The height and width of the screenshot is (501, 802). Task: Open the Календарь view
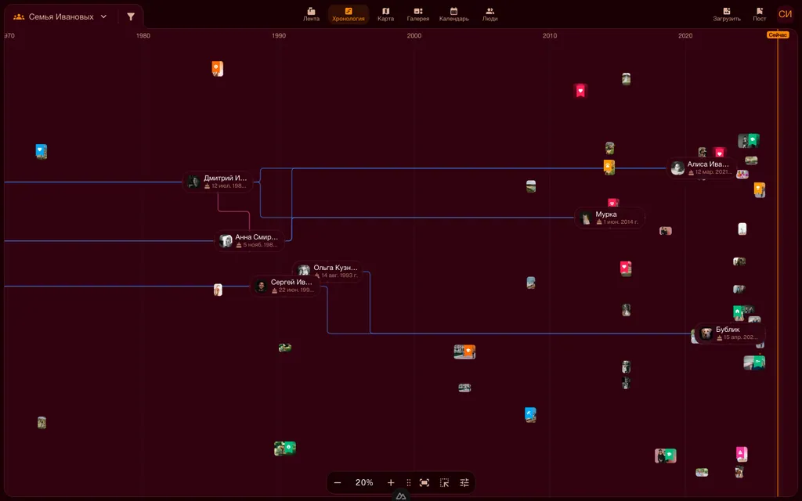453,14
